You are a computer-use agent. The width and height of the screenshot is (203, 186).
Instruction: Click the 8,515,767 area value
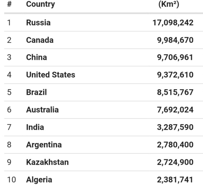[x=175, y=92]
